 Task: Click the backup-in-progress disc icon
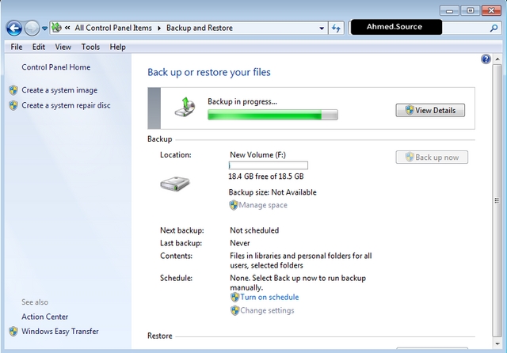click(185, 107)
